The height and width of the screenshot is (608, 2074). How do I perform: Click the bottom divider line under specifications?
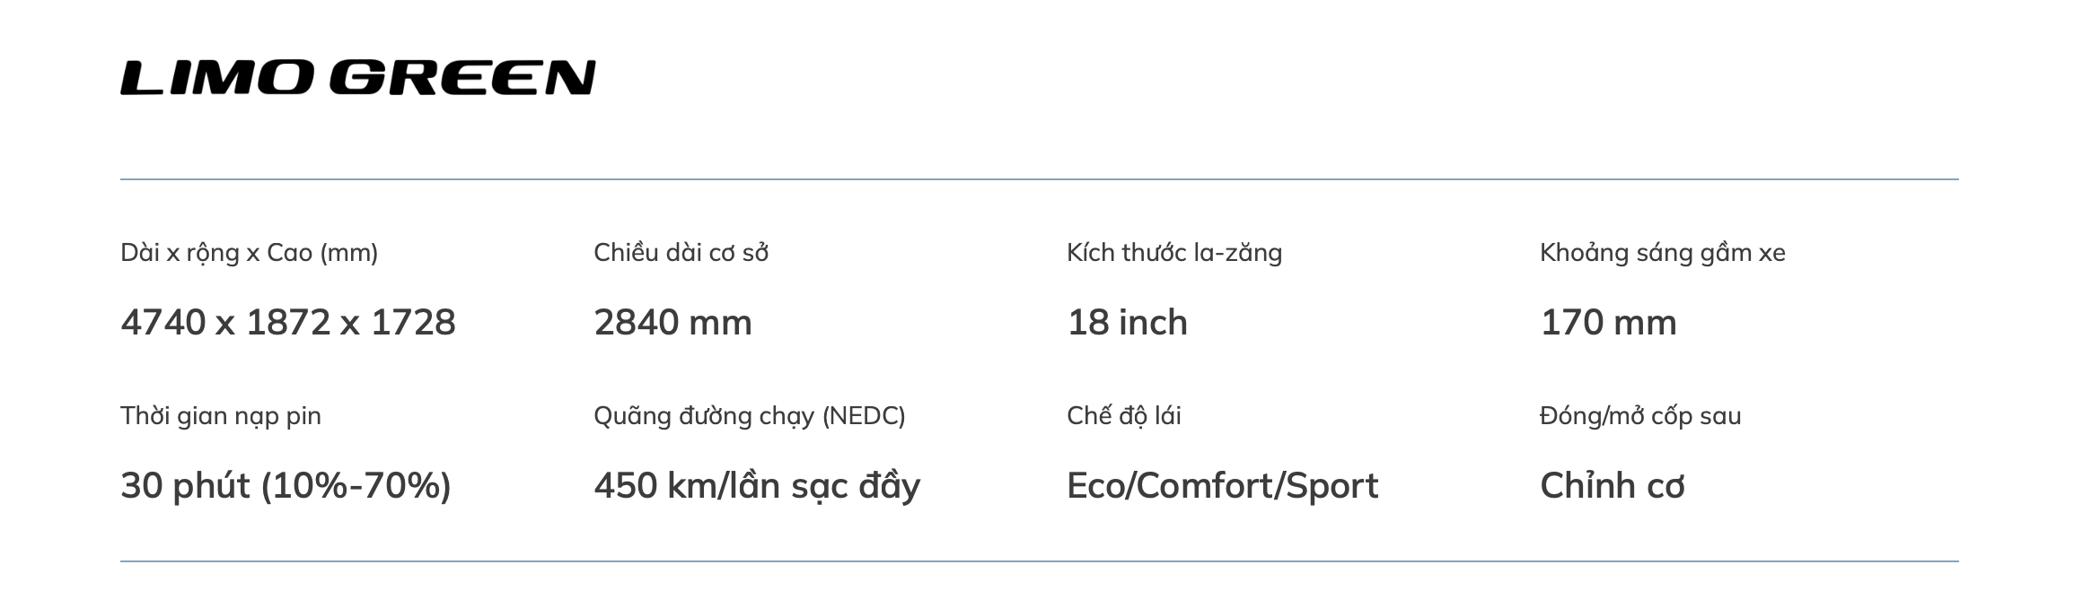pyautogui.click(x=1039, y=561)
